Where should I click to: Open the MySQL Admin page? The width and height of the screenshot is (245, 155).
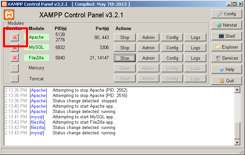[x=148, y=48]
